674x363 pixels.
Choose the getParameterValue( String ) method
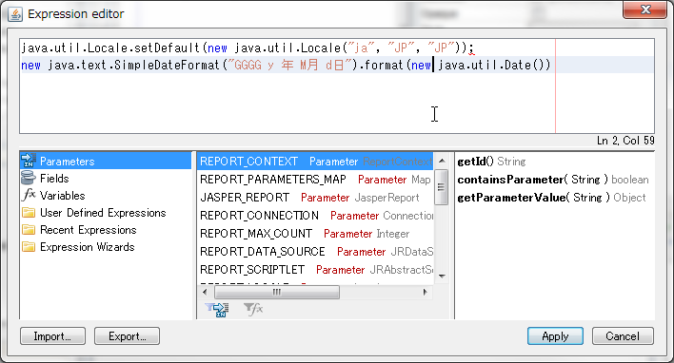coord(551,198)
